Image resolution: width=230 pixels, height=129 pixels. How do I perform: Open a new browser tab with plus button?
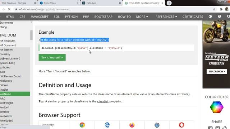[x=169, y=3]
